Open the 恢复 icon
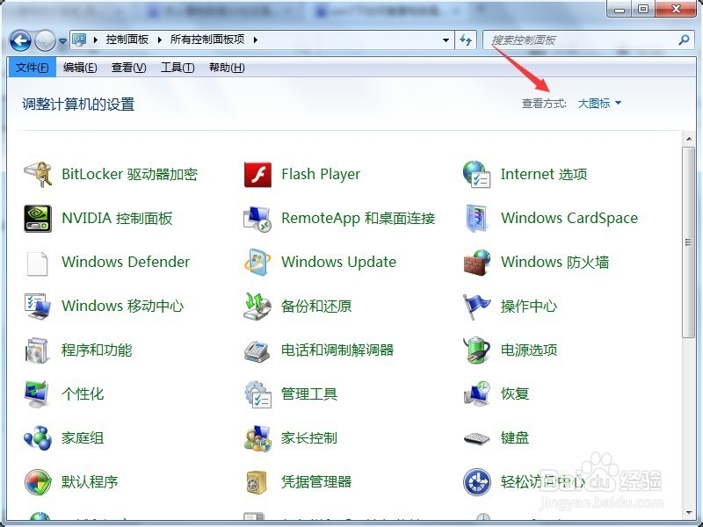Screen dimensions: 703x527 tap(476, 393)
